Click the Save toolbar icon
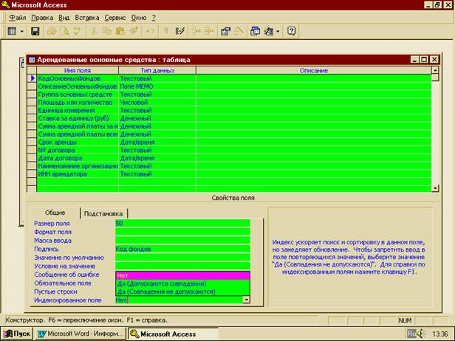The width and height of the screenshot is (455, 341). pyautogui.click(x=35, y=32)
